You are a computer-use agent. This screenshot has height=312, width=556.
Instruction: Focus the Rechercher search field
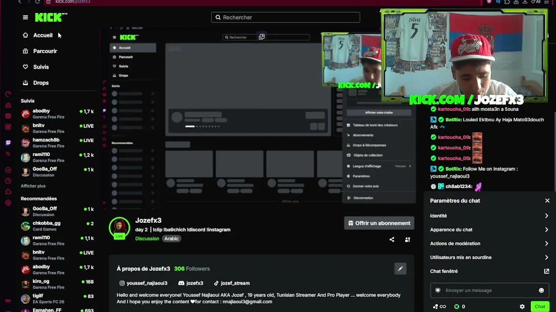click(285, 17)
